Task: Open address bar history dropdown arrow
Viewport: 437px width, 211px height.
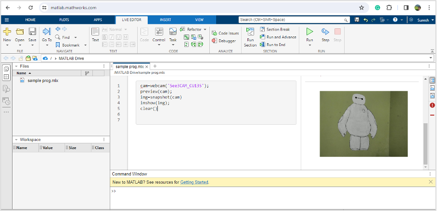Action: (x=431, y=58)
